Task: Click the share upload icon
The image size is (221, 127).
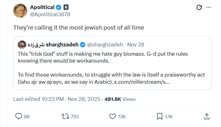Action: click(206, 116)
